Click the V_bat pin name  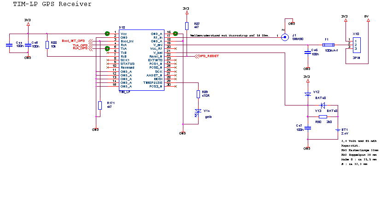pos(158,53)
